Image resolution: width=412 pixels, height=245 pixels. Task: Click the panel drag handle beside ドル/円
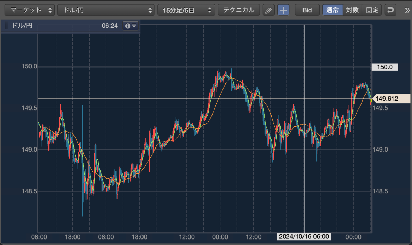[x=6, y=26]
